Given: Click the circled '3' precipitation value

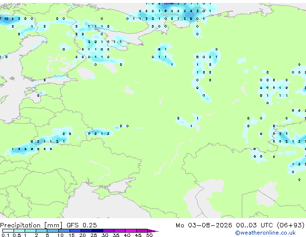Looking at the screenshot, I should tap(197, 11).
